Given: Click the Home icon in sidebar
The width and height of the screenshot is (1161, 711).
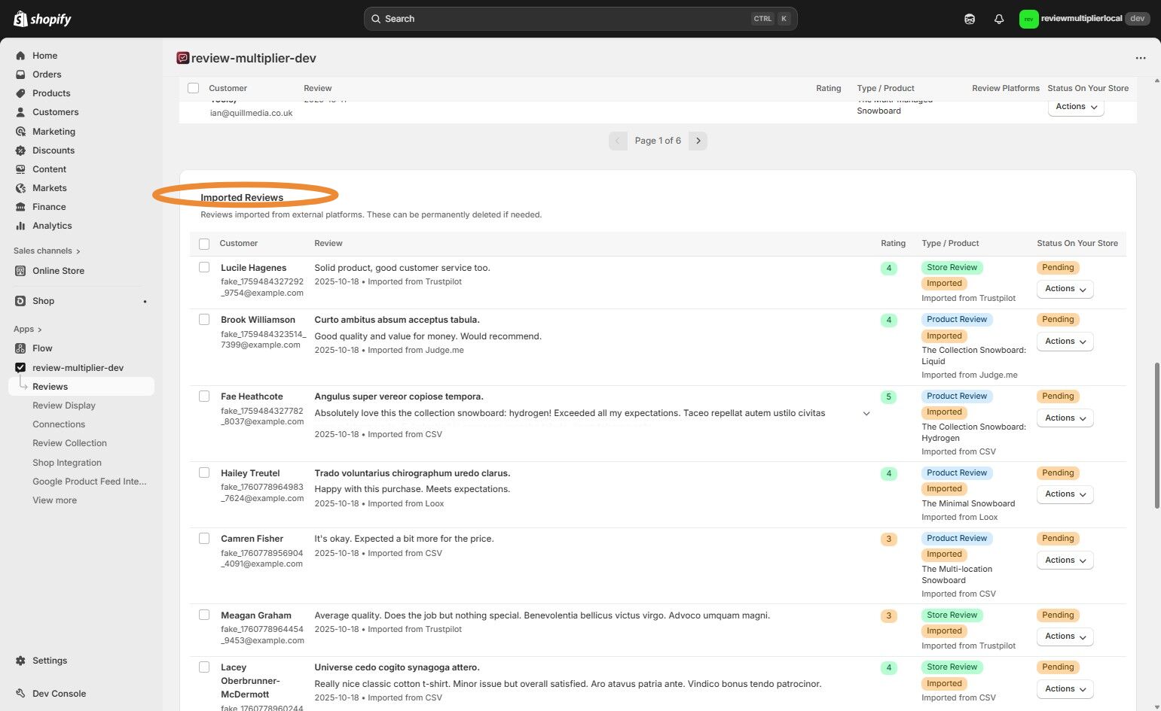Looking at the screenshot, I should tap(20, 56).
